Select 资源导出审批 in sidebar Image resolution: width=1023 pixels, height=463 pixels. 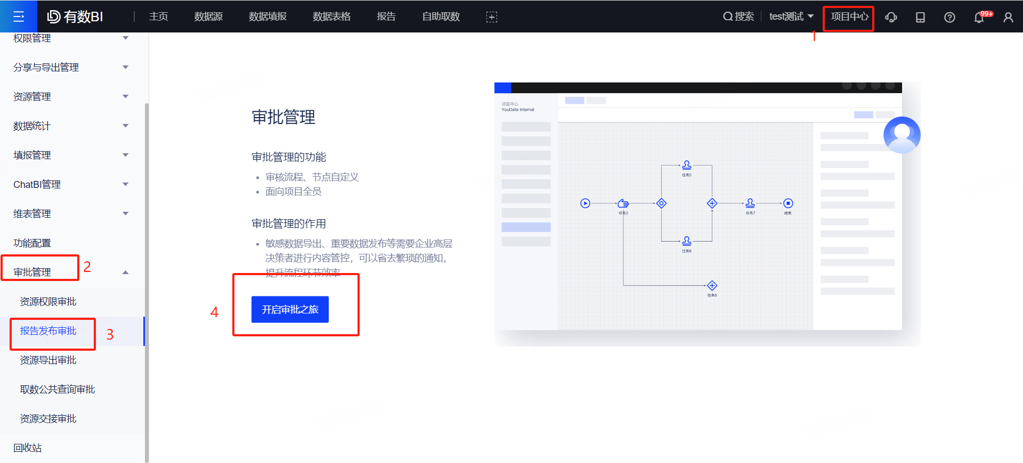[48, 360]
